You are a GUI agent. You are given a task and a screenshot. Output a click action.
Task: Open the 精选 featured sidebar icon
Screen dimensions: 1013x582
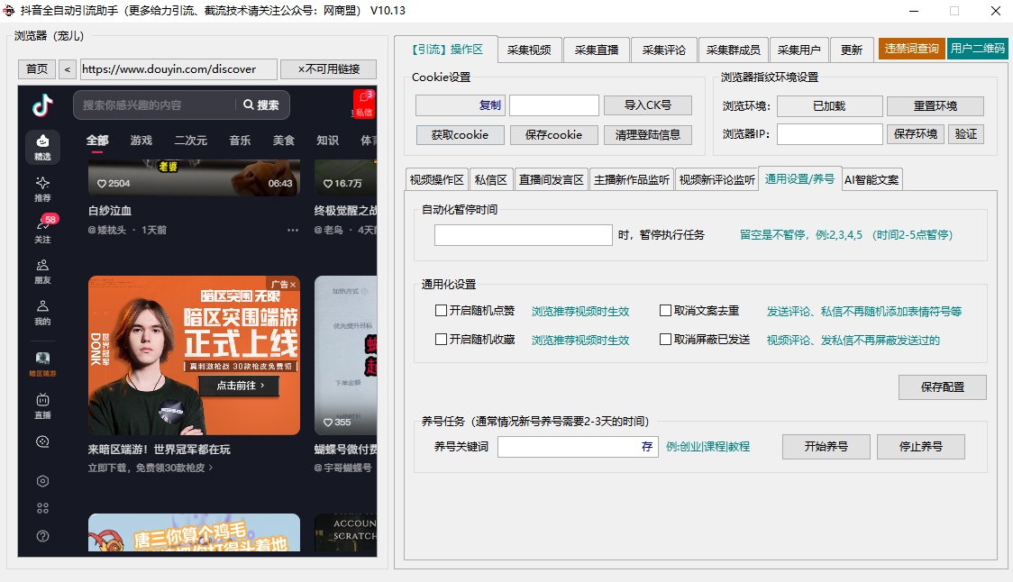pos(42,147)
